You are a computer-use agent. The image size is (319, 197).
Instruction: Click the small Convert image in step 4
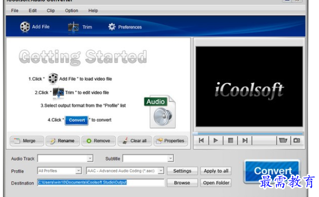click(77, 120)
